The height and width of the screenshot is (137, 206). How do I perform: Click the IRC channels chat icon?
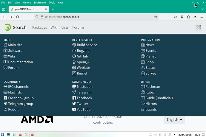click(x=5, y=87)
